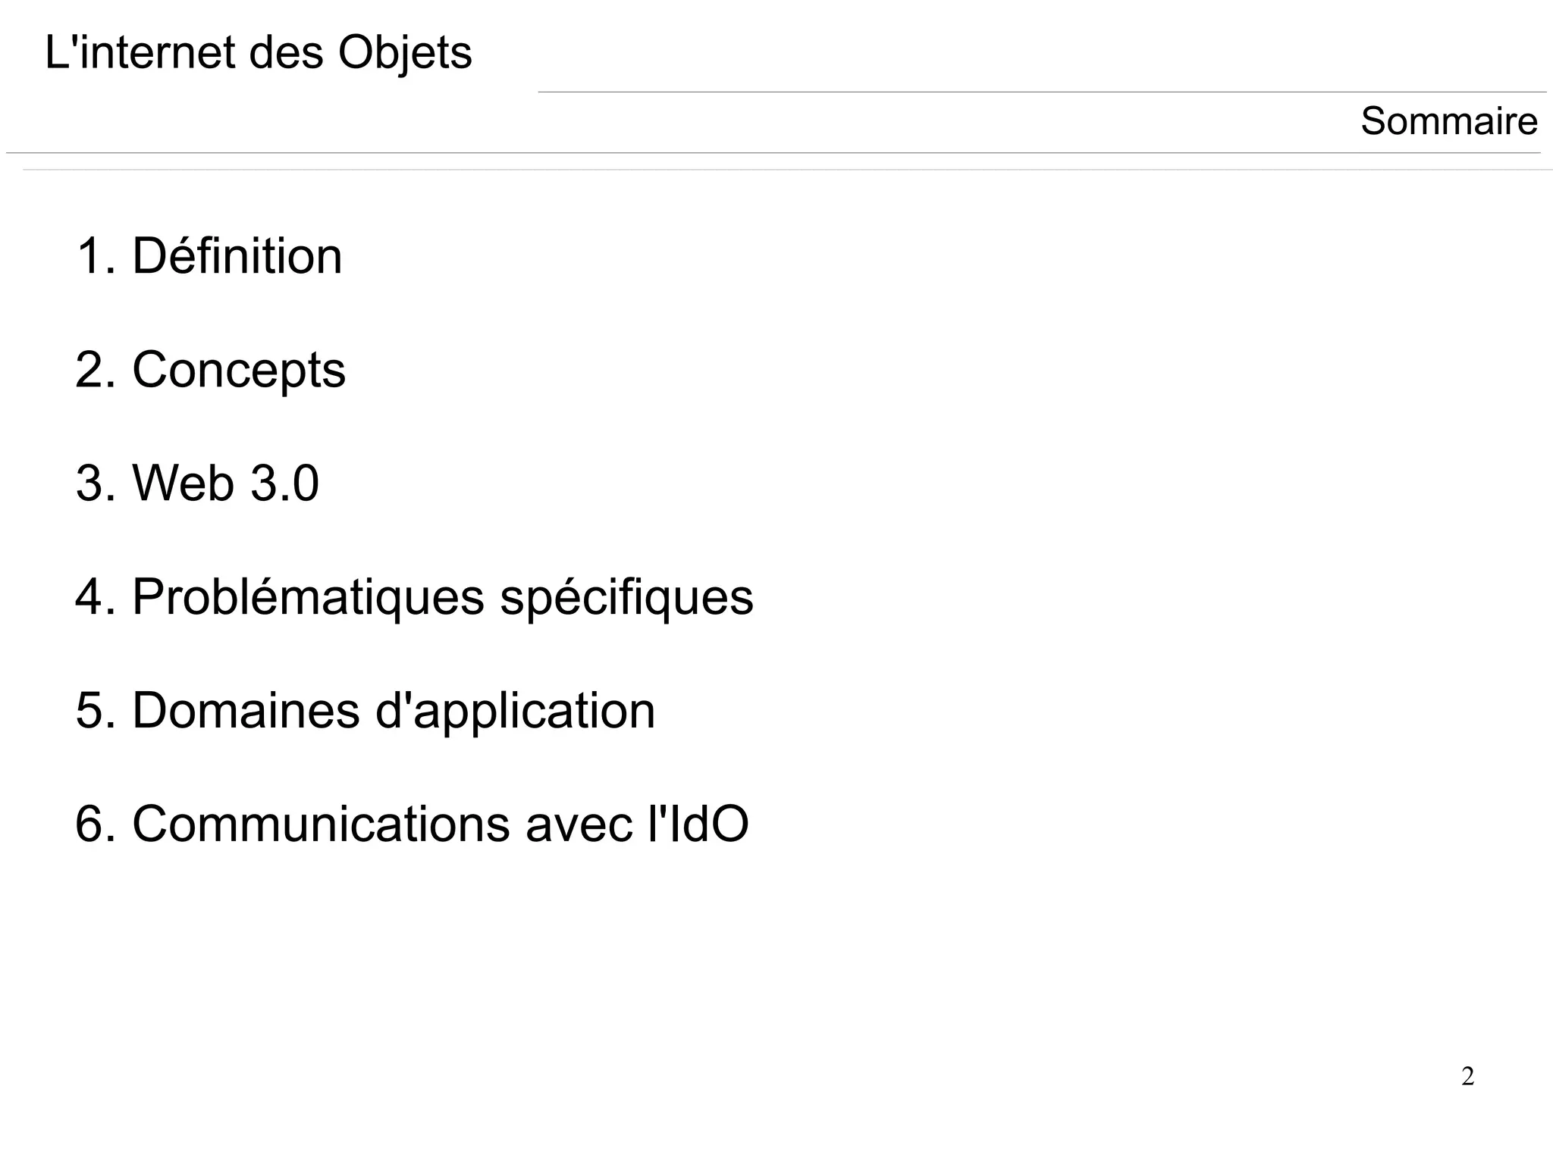Image resolution: width=1553 pixels, height=1164 pixels.
Task: Select the Sommaire heading text
Action: pyautogui.click(x=1449, y=121)
